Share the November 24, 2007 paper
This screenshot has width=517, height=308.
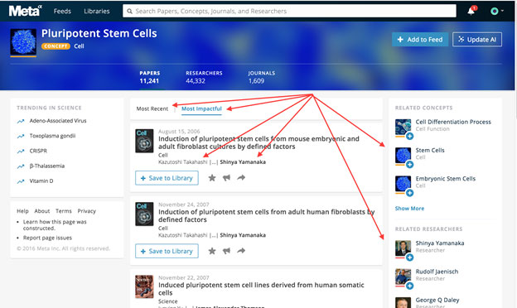click(241, 251)
